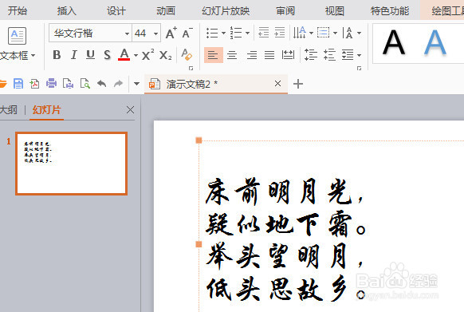Toggle italic formatting
This screenshot has width=464, height=312.
pyautogui.click(x=73, y=55)
